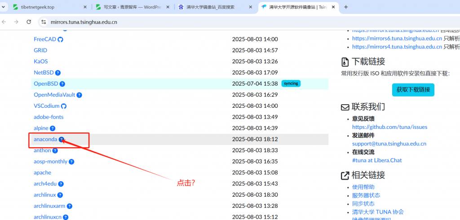
Task: Open the NetBSD mirror link
Action: (44, 73)
